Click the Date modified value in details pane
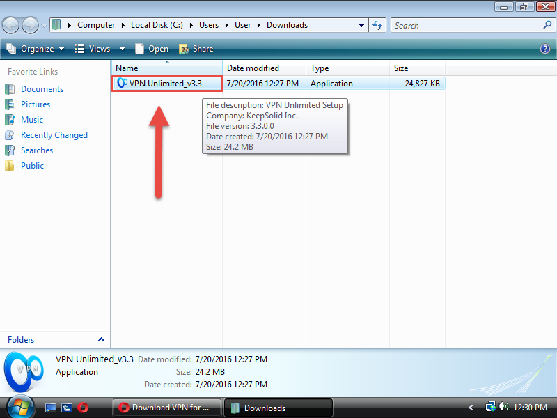 coord(231,359)
